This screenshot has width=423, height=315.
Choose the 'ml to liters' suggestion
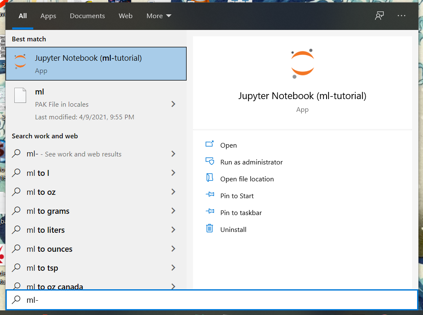coord(96,230)
